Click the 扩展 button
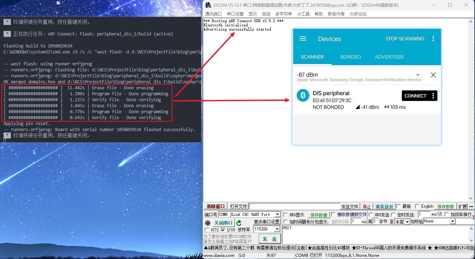Image resolution: width=475 pixels, height=259 pixels. tap(463, 207)
